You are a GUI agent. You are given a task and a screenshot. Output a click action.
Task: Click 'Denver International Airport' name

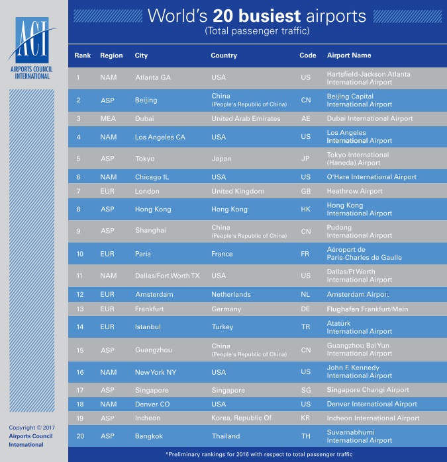click(x=372, y=404)
